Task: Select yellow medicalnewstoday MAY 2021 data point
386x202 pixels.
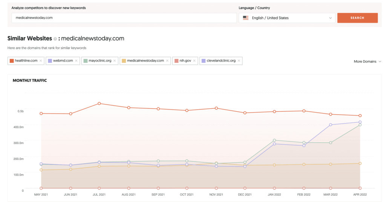Action: [41, 170]
